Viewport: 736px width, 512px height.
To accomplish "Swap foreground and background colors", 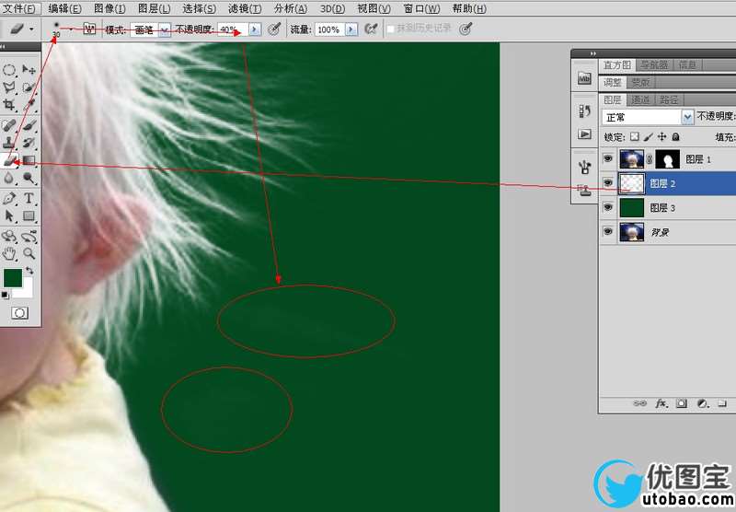I will tap(29, 271).
